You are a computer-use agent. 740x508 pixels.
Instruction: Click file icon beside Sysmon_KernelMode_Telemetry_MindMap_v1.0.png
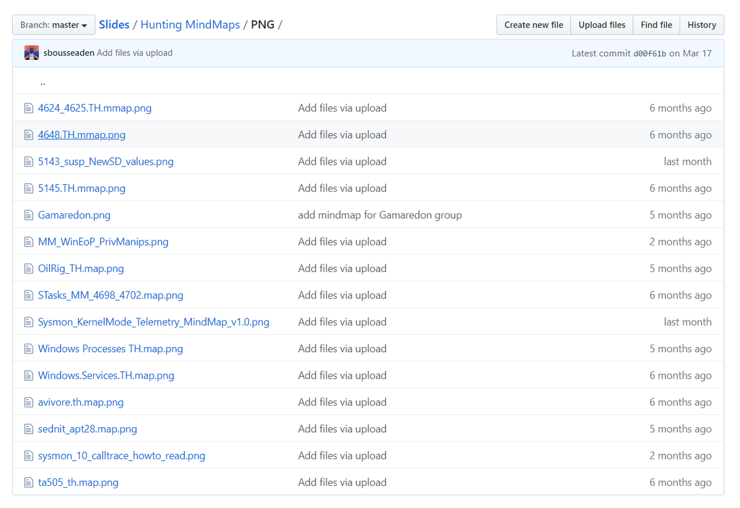[x=28, y=322]
